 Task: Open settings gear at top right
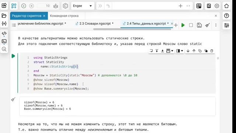[217, 6]
